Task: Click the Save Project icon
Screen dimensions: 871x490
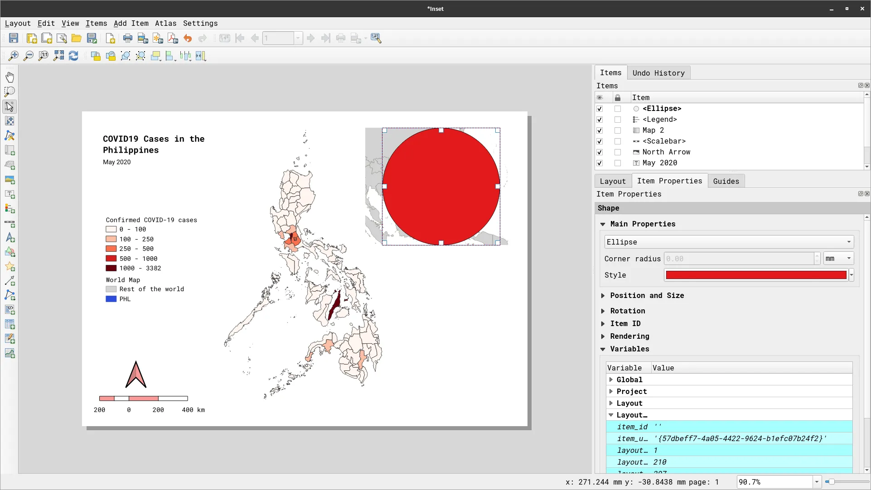Action: (x=14, y=38)
